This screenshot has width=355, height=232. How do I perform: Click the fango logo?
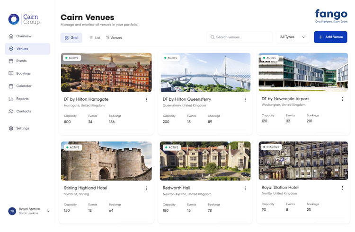331,16
